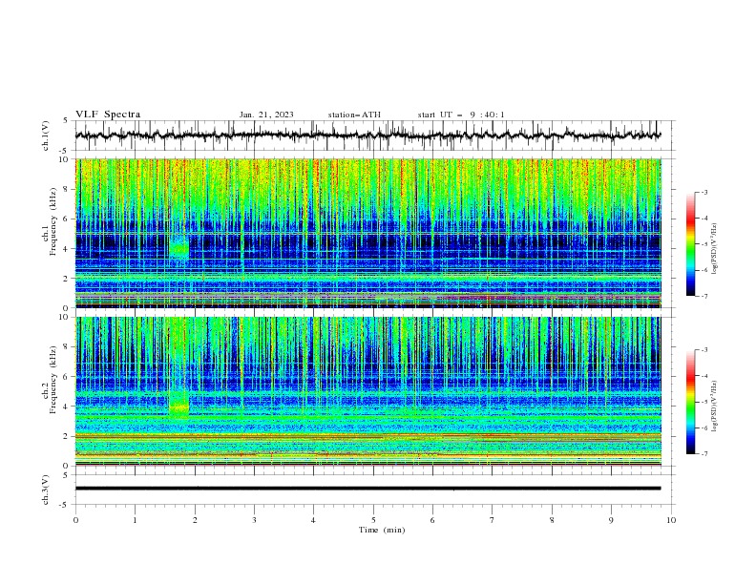The width and height of the screenshot is (756, 584).
Task: Click the 'ch.3(V)' waveform axis label
Action: 46,490
